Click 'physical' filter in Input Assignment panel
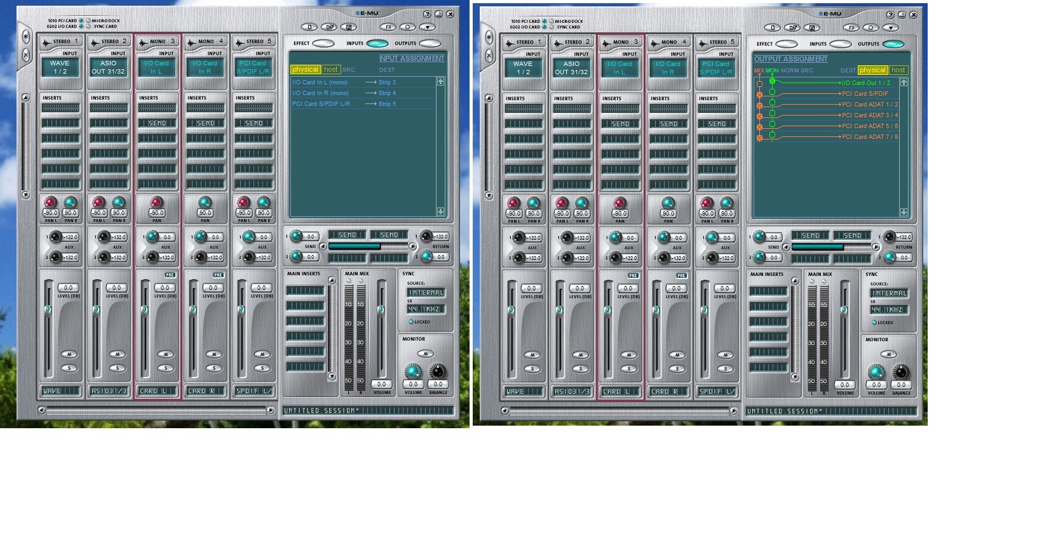This screenshot has height=543, width=1063. pos(306,70)
